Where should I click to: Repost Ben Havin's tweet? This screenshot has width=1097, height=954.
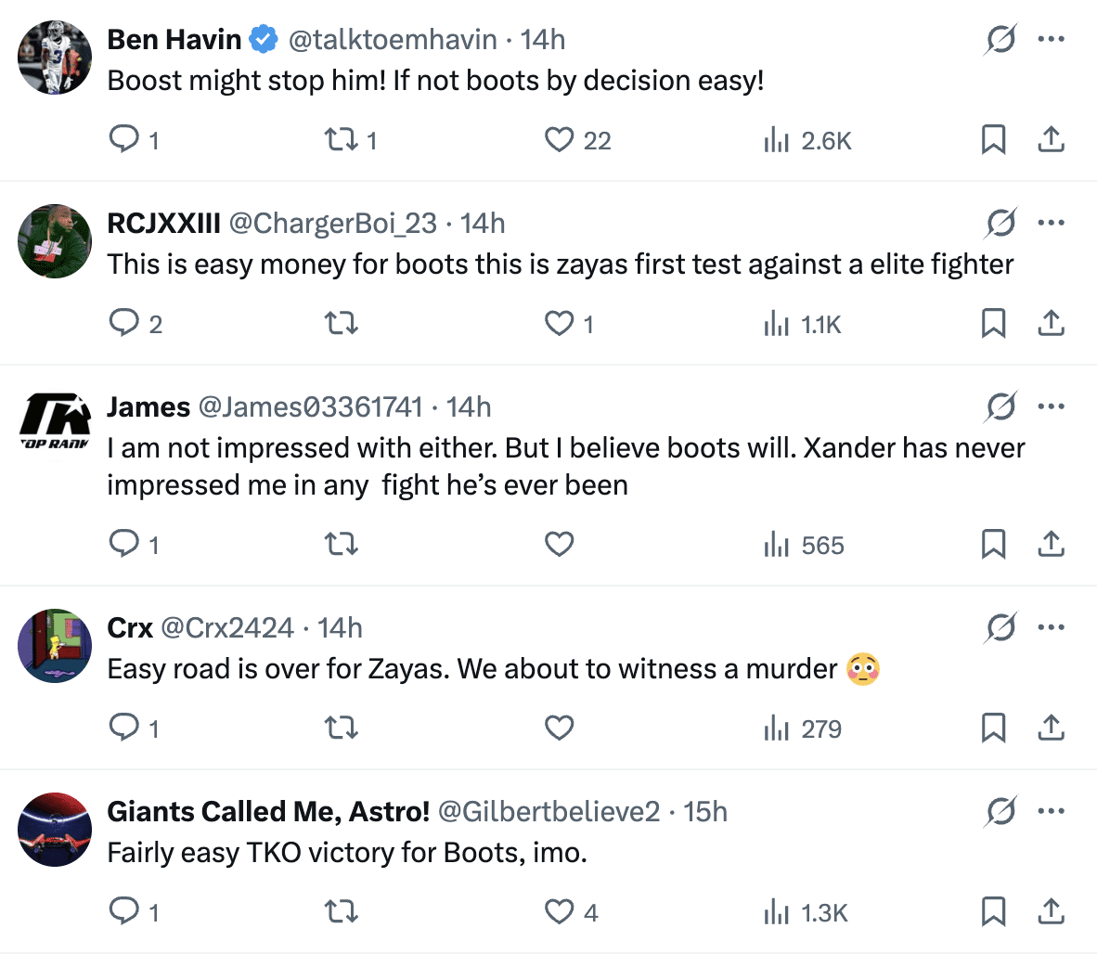pyautogui.click(x=340, y=140)
